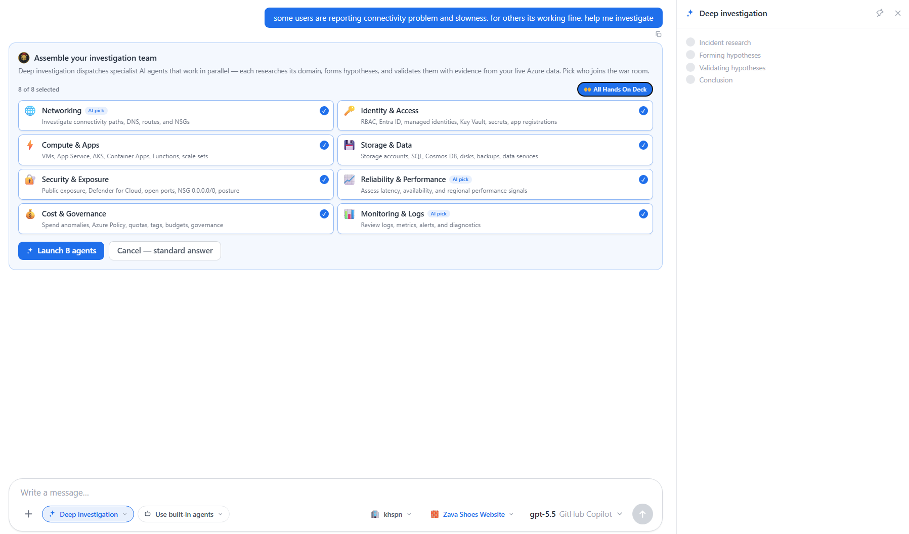Click 'Review logs, metrics, alerts' description

pyautogui.click(x=420, y=225)
